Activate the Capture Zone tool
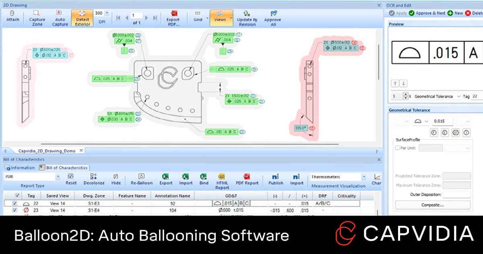Image resolution: width=483 pixels, height=254 pixels. coord(37,18)
